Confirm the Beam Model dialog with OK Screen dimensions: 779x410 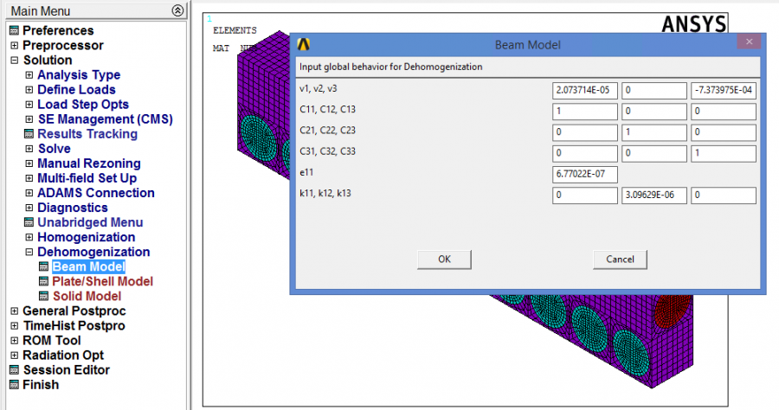click(x=444, y=259)
